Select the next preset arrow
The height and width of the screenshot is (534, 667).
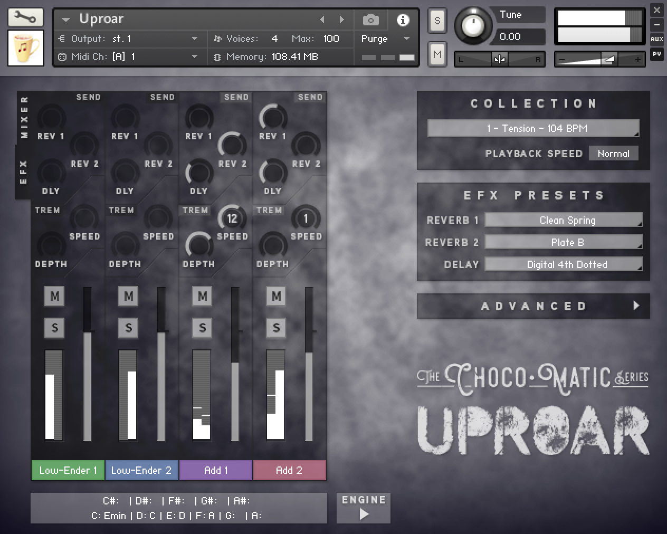pos(342,20)
